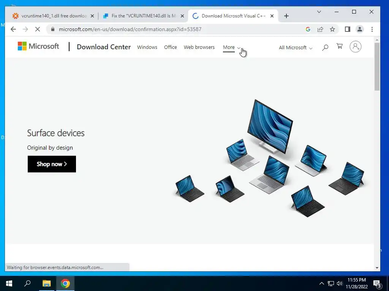The width and height of the screenshot is (389, 291).
Task: Open the Chrome side panel icon
Action: tap(348, 29)
